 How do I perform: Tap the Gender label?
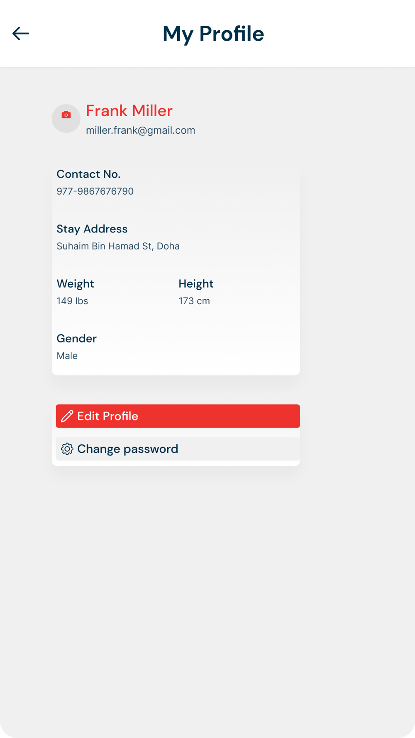pos(76,338)
